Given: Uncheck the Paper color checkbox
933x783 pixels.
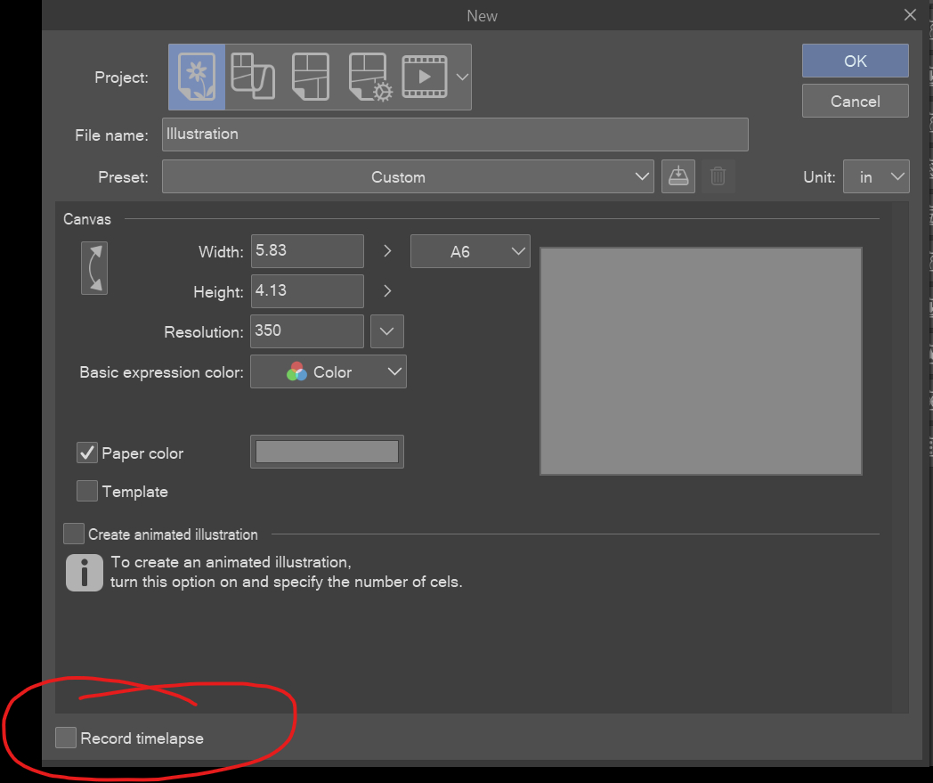Looking at the screenshot, I should tap(87, 453).
